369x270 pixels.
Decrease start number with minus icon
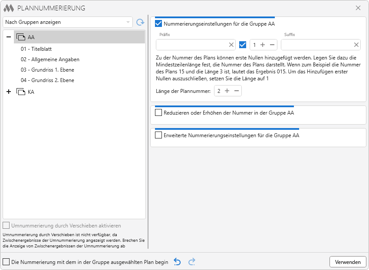click(272, 45)
